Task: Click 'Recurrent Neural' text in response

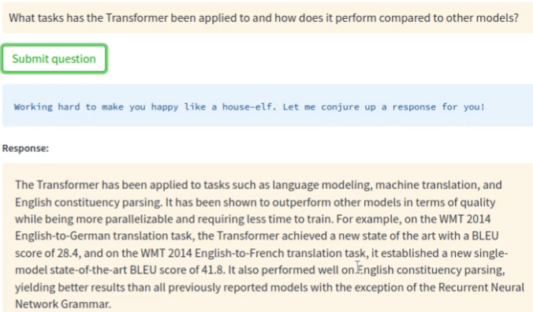Action: pyautogui.click(x=481, y=288)
